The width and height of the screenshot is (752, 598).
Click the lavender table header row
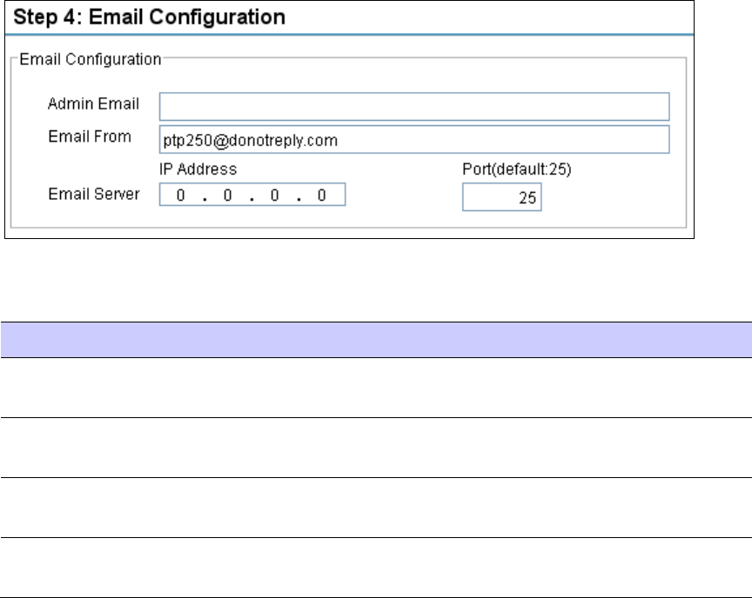pyautogui.click(x=376, y=340)
